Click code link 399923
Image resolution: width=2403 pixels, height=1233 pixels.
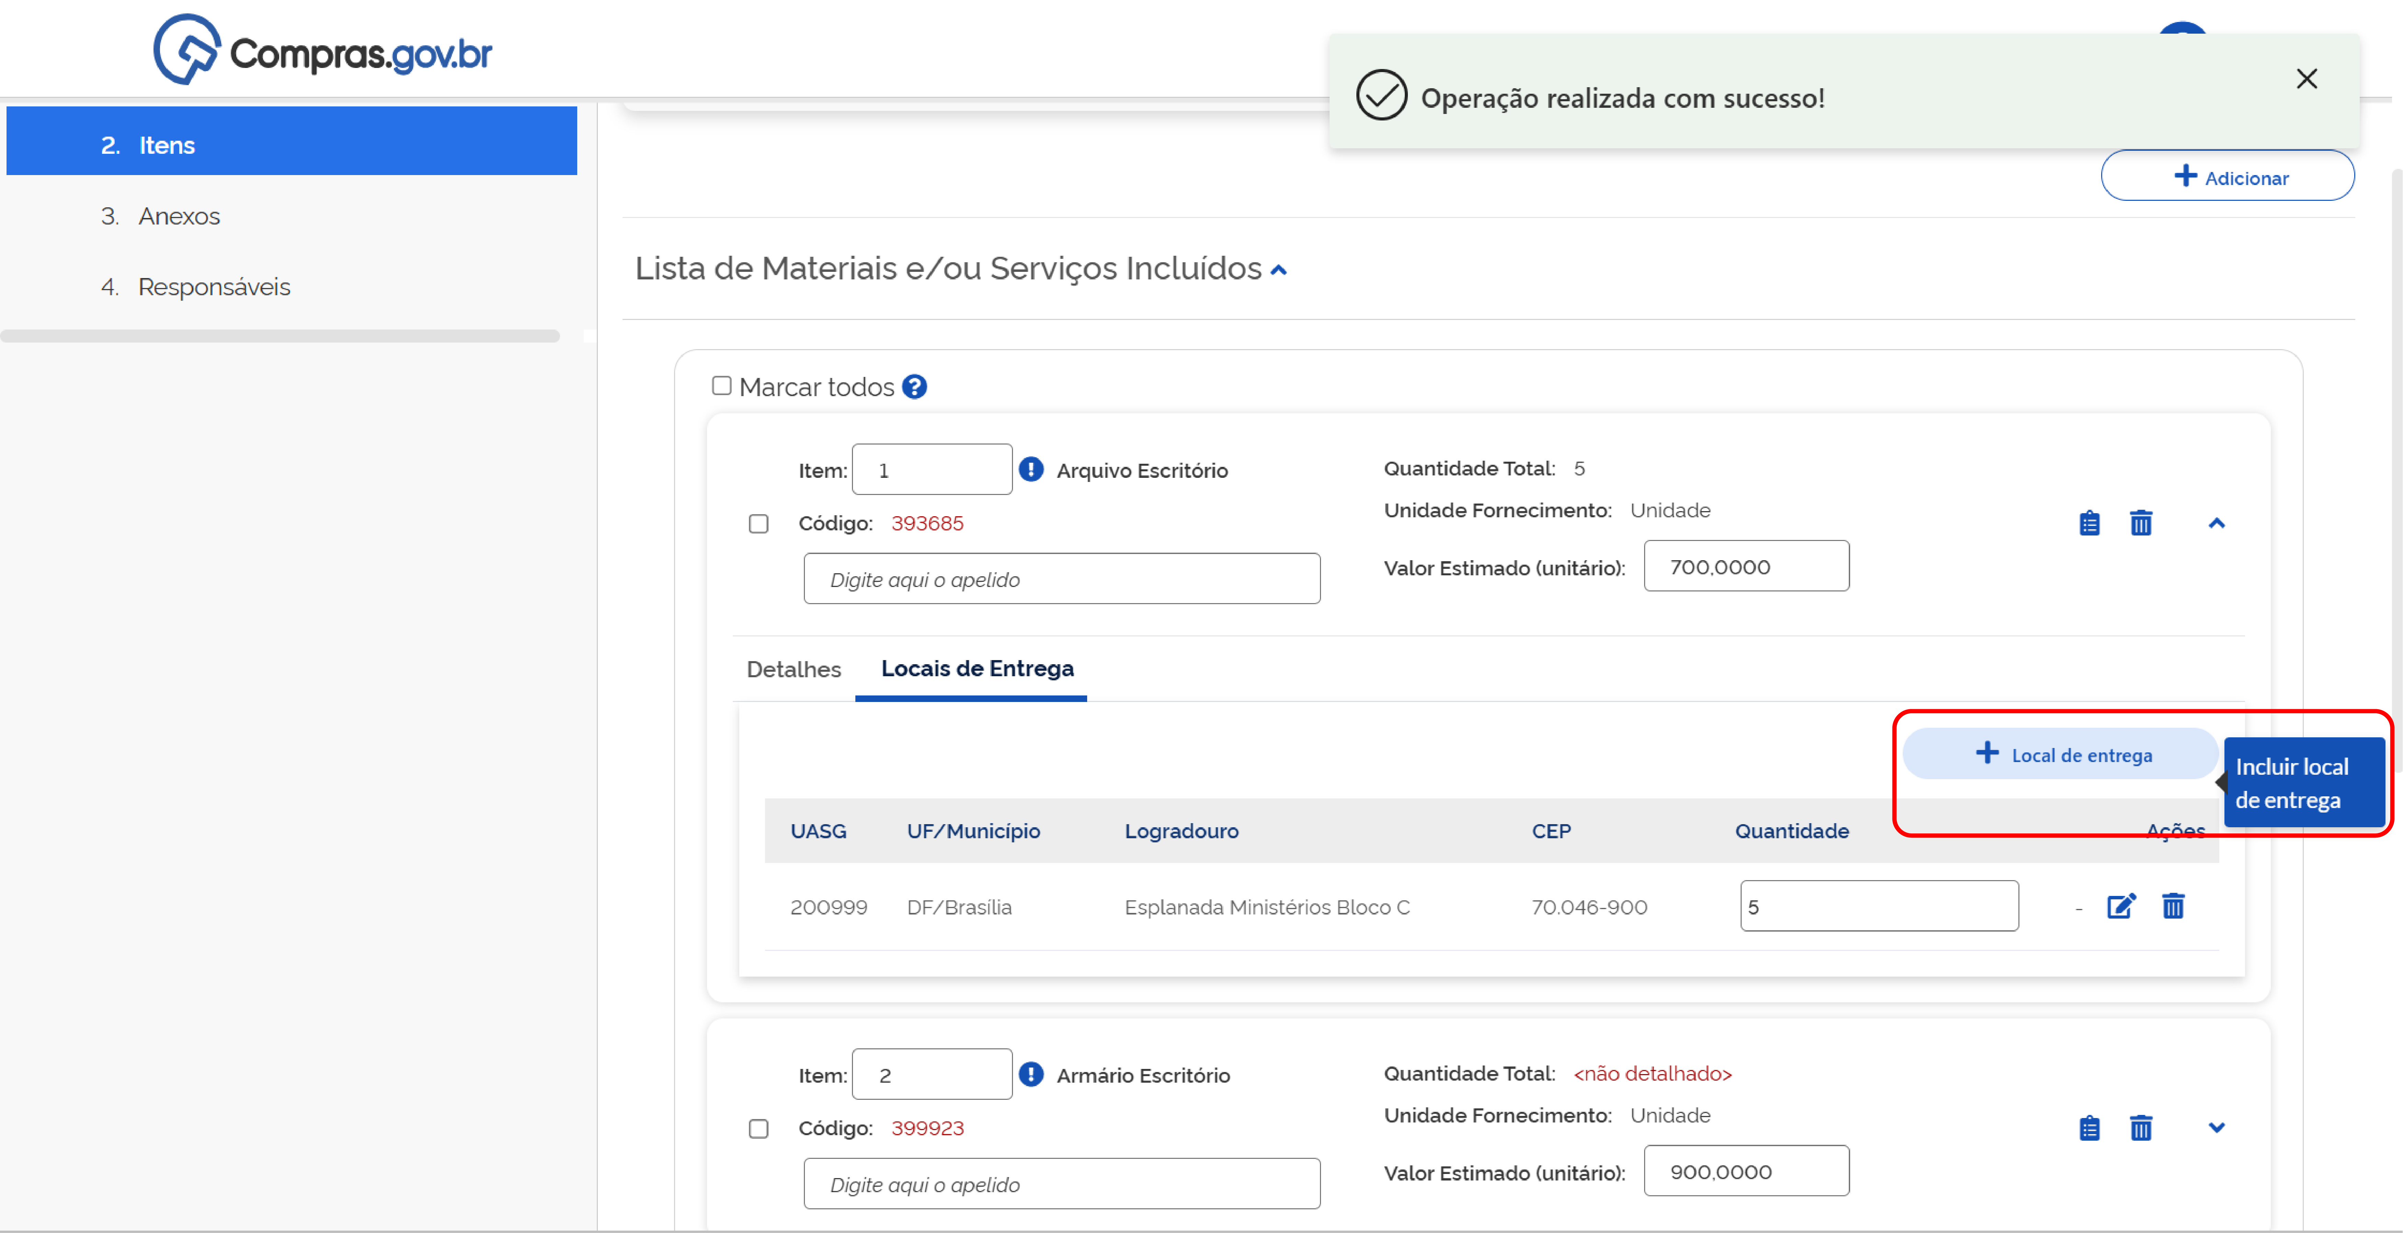(927, 1129)
